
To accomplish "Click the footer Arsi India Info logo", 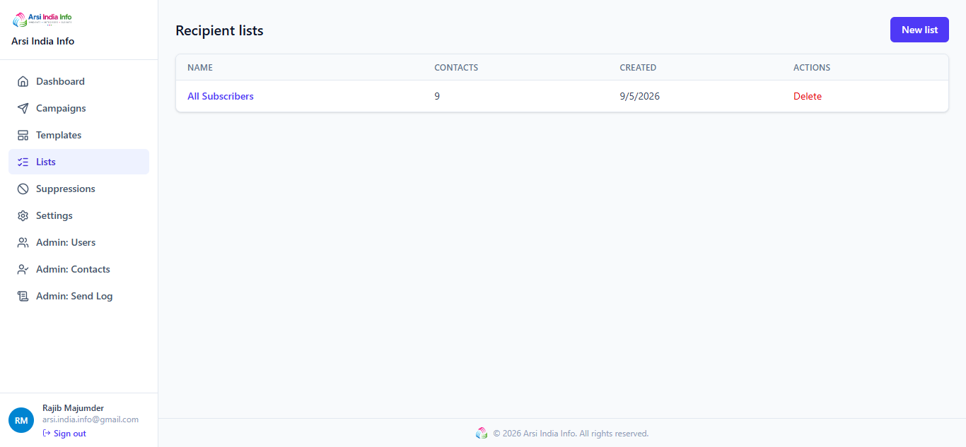I will point(482,433).
